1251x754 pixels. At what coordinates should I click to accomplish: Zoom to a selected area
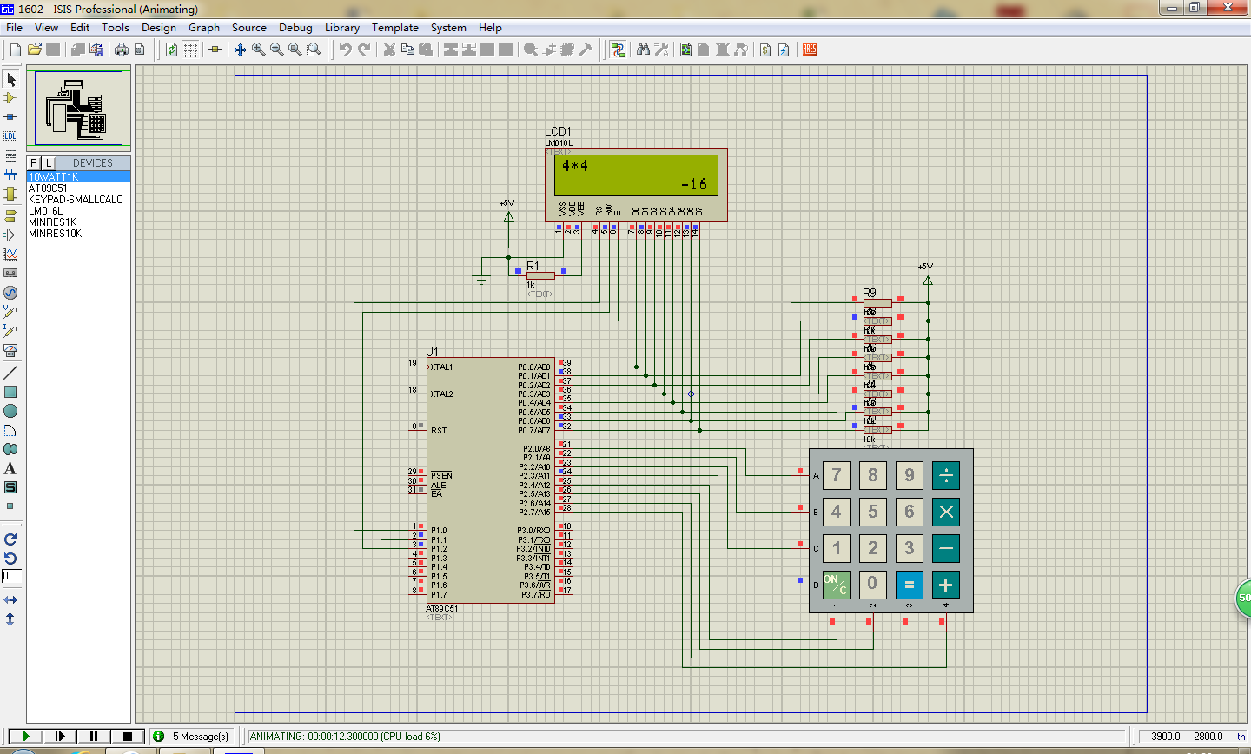click(314, 50)
